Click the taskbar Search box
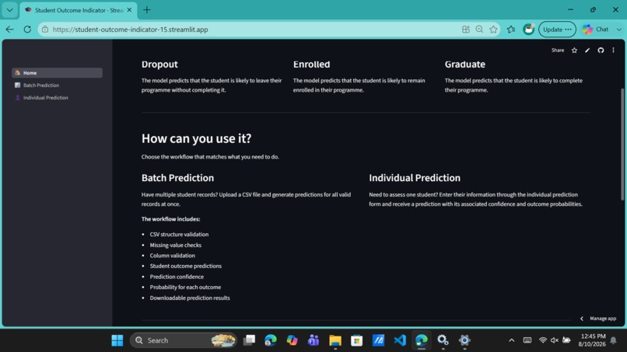The width and height of the screenshot is (627, 352). point(183,340)
